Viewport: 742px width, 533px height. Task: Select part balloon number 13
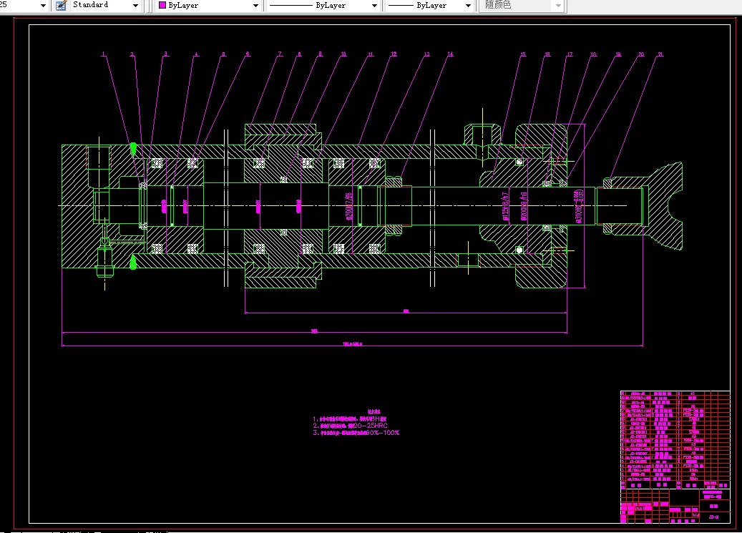(x=427, y=54)
